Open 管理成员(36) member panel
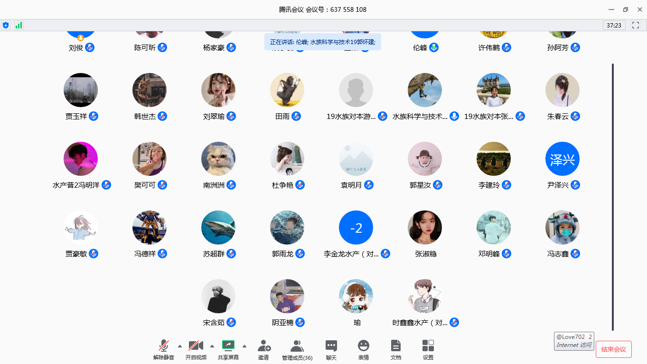 click(x=297, y=350)
